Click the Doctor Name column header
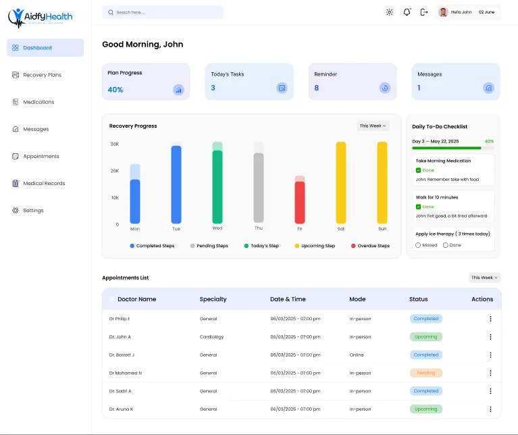Image resolution: width=518 pixels, height=435 pixels. click(137, 299)
